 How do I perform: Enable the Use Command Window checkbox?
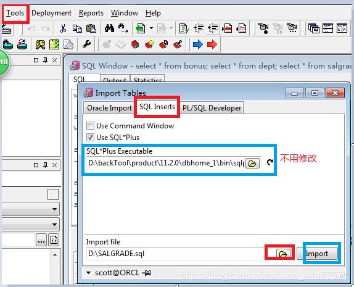90,126
